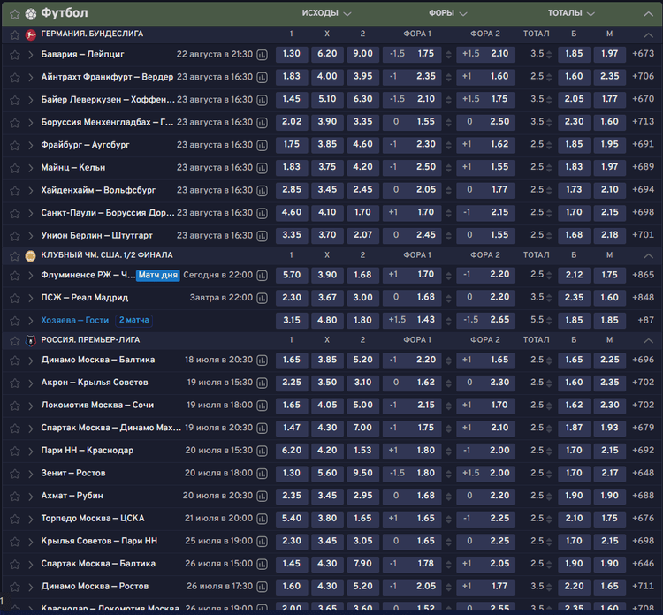The height and width of the screenshot is (615, 663).
Task: Click the football icon beside Футбол
Action: pyautogui.click(x=31, y=13)
